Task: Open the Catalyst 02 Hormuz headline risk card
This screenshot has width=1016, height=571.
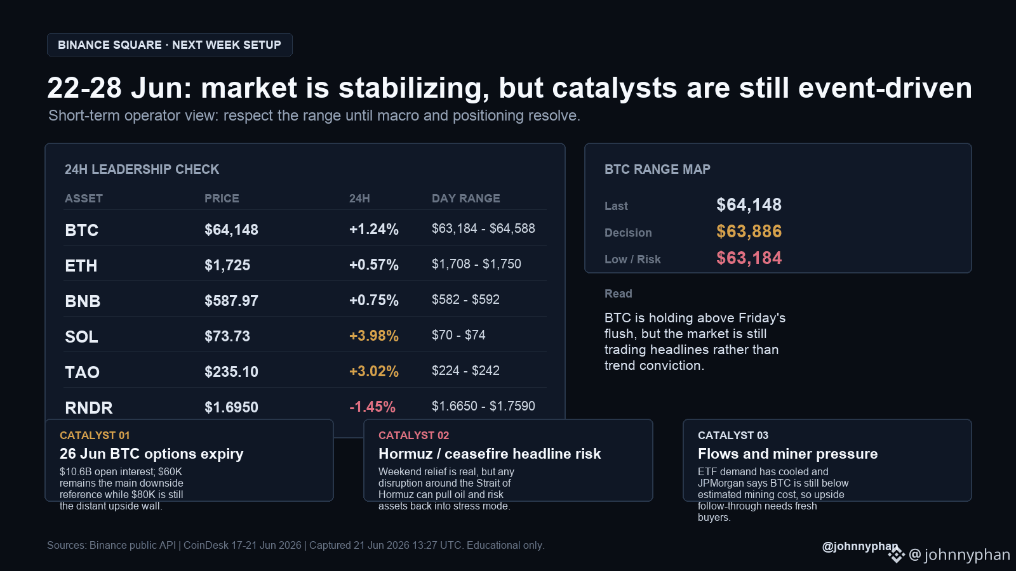Action: tap(508, 460)
